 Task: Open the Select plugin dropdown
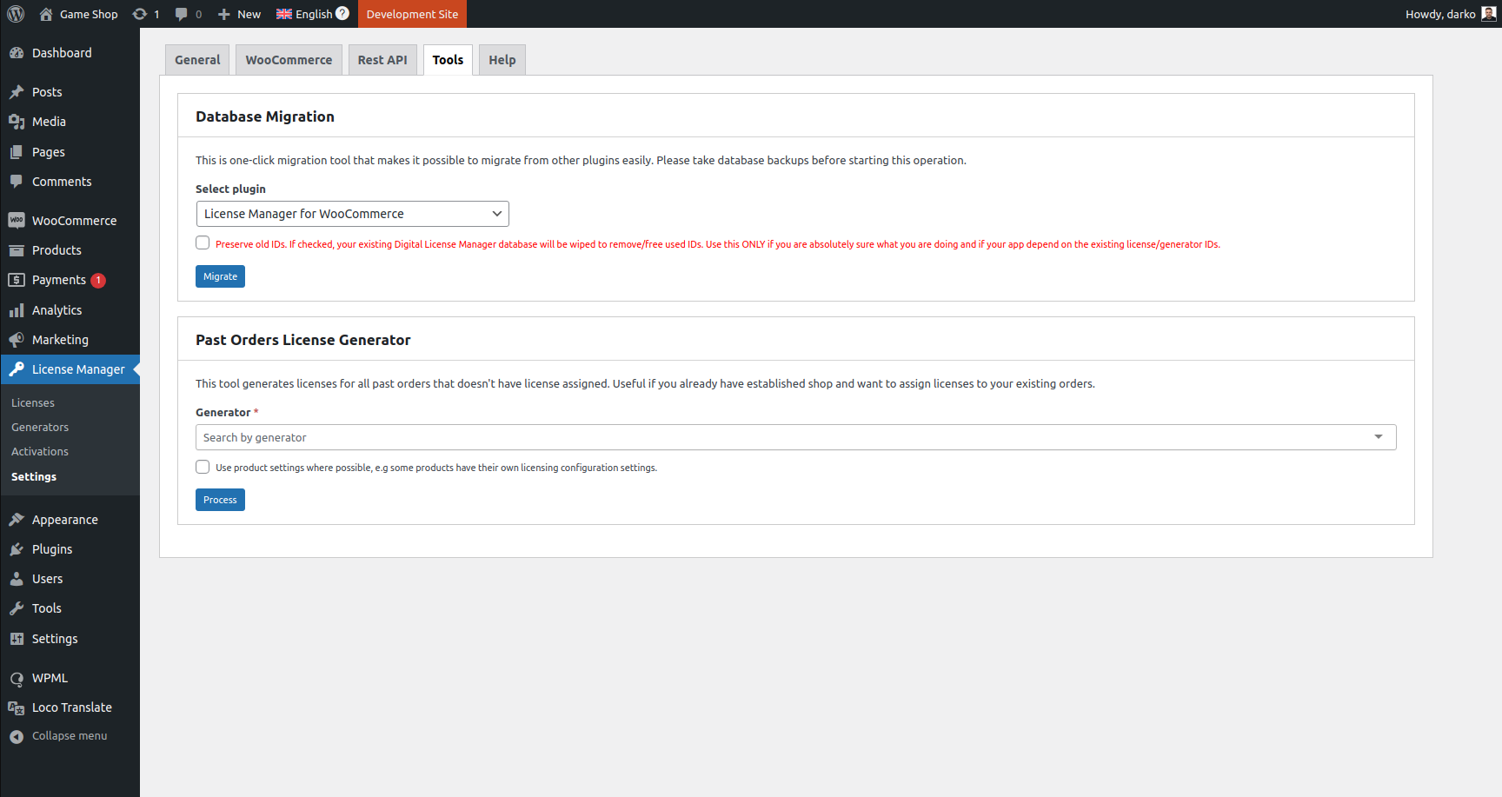click(x=352, y=214)
